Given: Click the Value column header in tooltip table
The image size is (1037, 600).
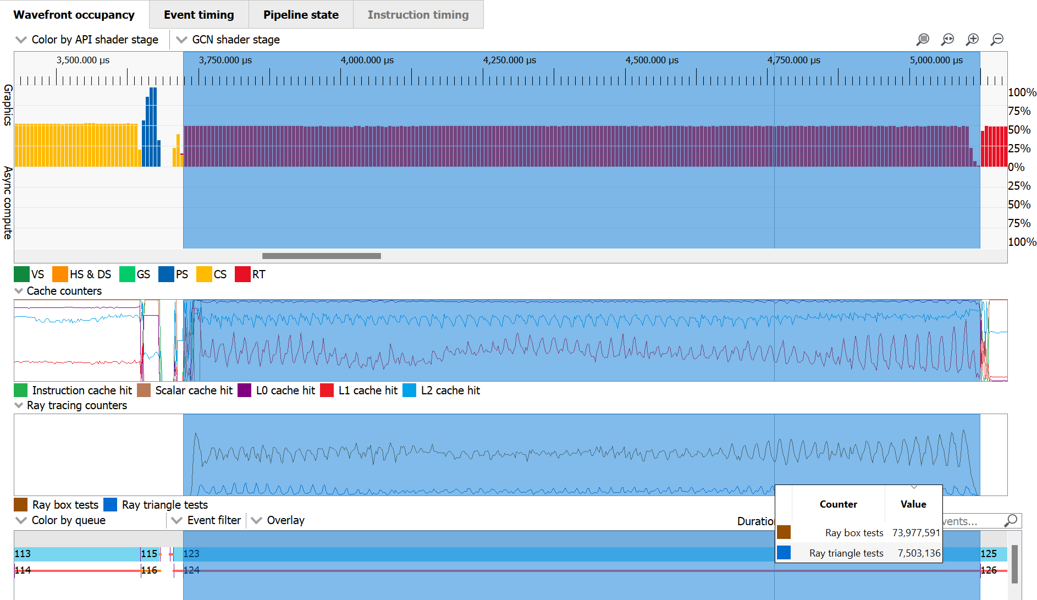Looking at the screenshot, I should (913, 504).
